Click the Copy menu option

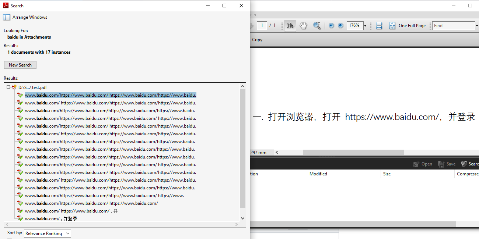[257, 39]
